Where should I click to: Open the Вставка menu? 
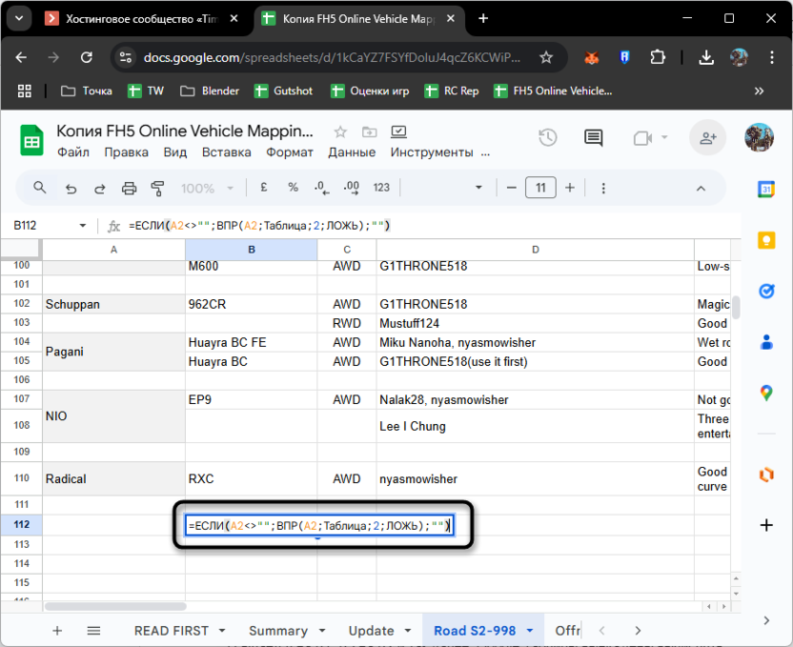[x=227, y=152]
